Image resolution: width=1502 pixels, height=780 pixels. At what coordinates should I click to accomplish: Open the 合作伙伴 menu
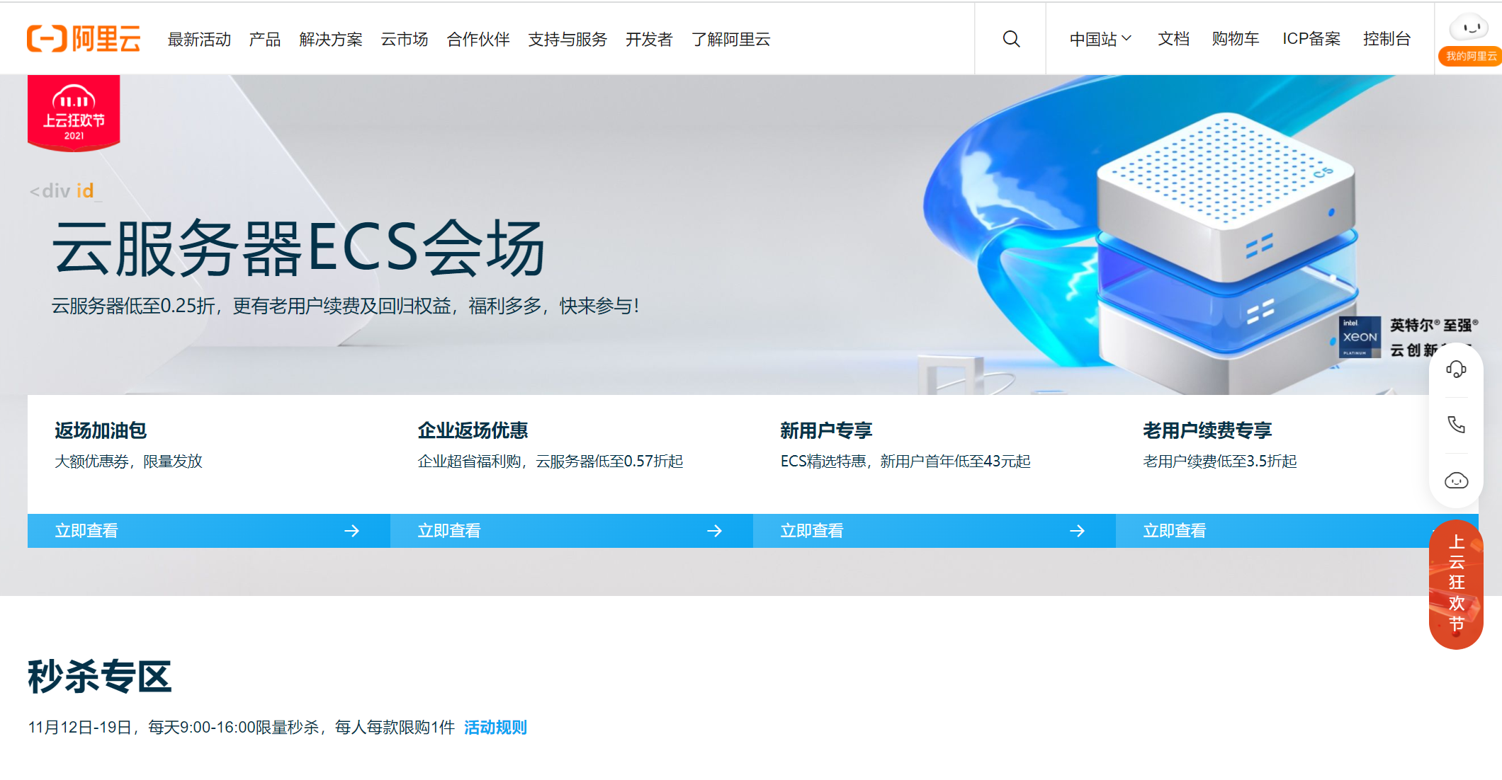[478, 39]
